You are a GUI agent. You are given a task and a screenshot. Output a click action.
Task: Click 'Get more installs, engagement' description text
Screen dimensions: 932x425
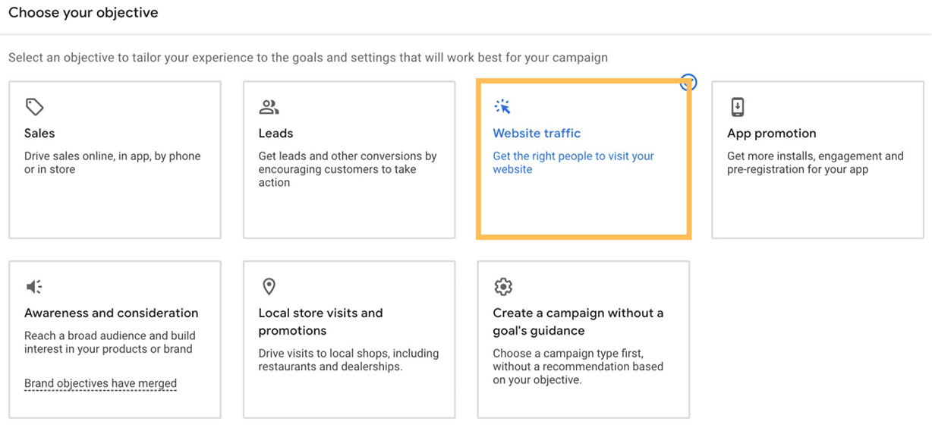[815, 162]
